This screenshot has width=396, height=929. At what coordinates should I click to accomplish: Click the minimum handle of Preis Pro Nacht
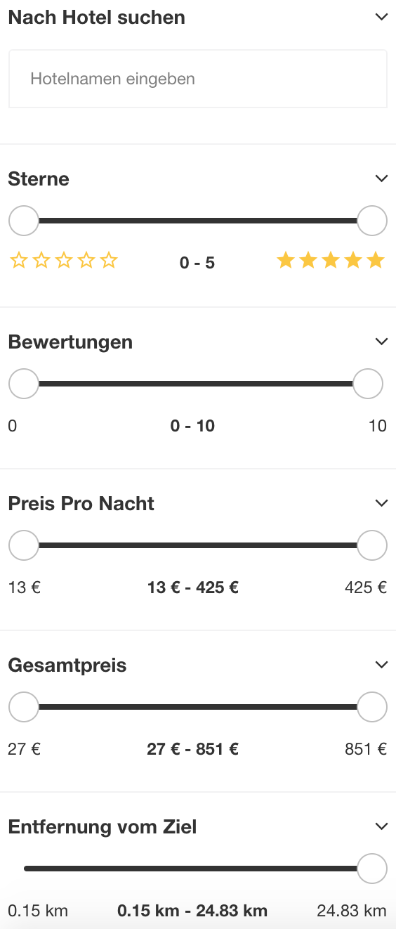click(x=24, y=545)
